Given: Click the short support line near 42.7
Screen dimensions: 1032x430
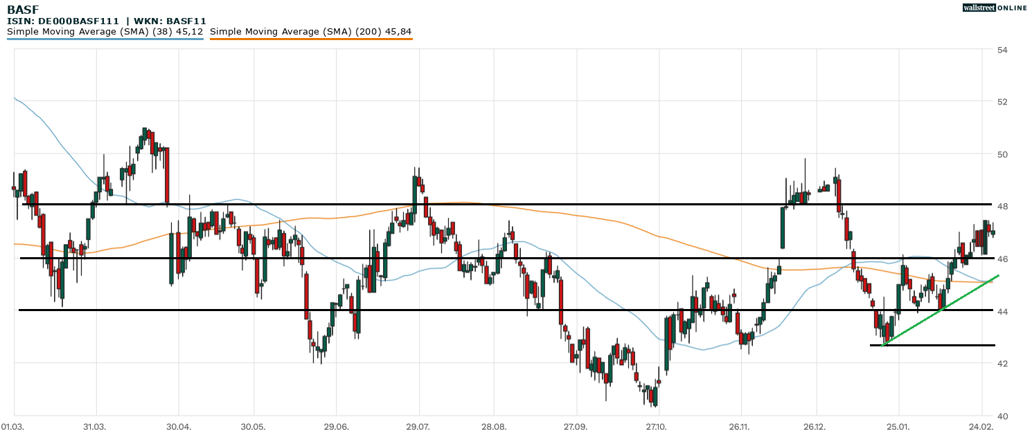Looking at the screenshot, I should click(932, 345).
